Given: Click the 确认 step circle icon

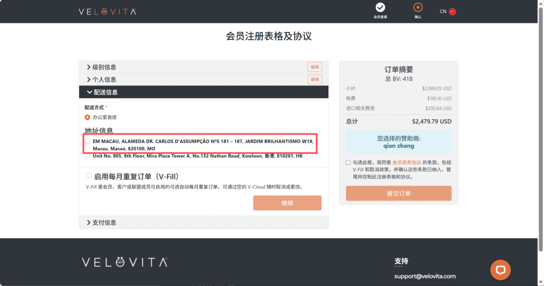Looking at the screenshot, I should (x=418, y=7).
